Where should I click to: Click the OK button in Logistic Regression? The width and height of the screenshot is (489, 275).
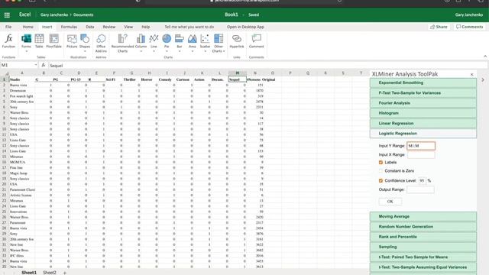pos(390,202)
